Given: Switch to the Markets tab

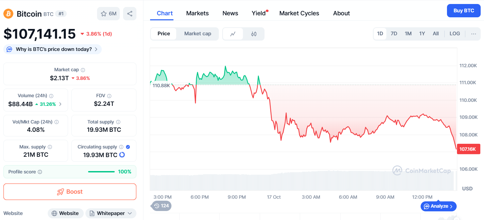Looking at the screenshot, I should click(197, 13).
